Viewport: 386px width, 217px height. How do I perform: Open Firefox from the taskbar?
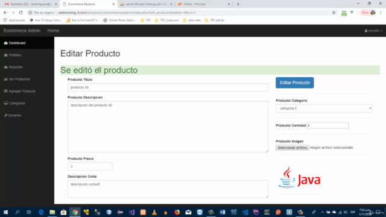177,212
